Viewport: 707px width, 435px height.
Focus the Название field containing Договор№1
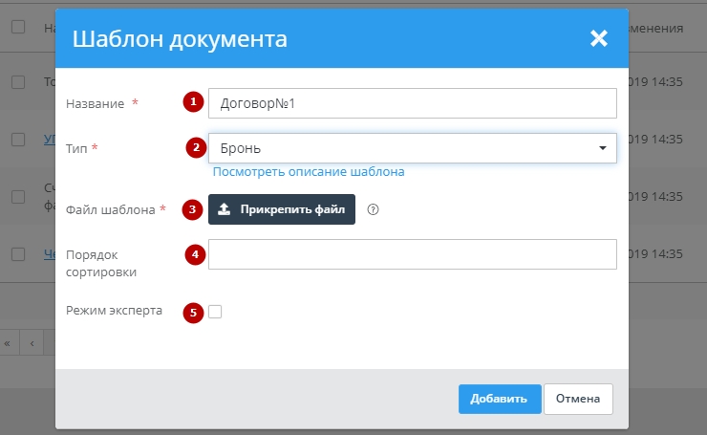tap(412, 102)
